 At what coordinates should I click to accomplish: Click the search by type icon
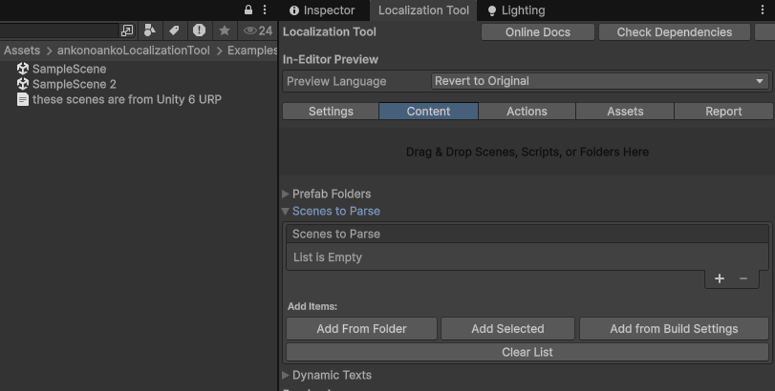coord(150,31)
